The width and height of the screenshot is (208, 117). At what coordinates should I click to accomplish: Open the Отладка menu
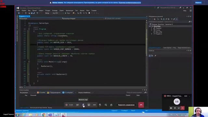[48, 10]
